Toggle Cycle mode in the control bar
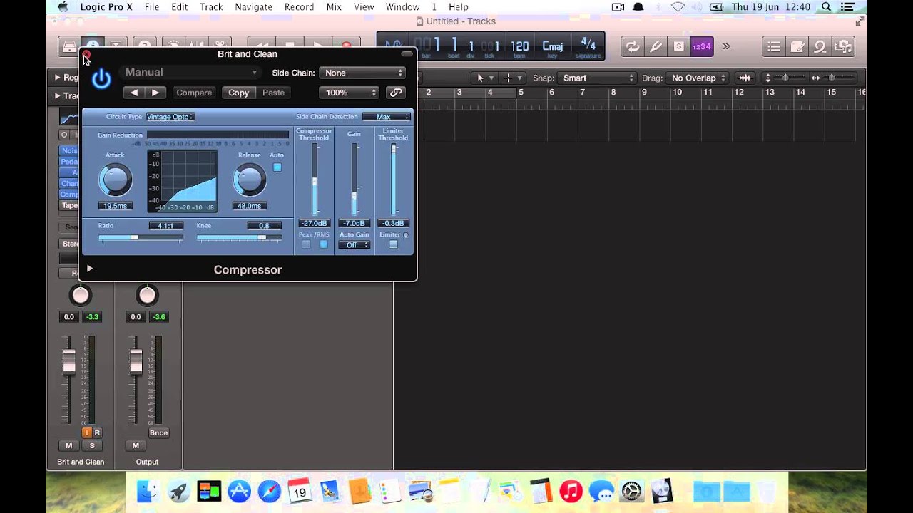 pos(632,46)
